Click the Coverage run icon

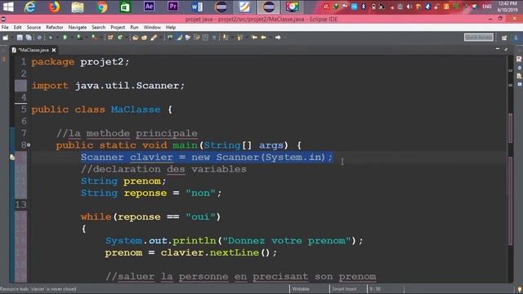click(x=79, y=38)
